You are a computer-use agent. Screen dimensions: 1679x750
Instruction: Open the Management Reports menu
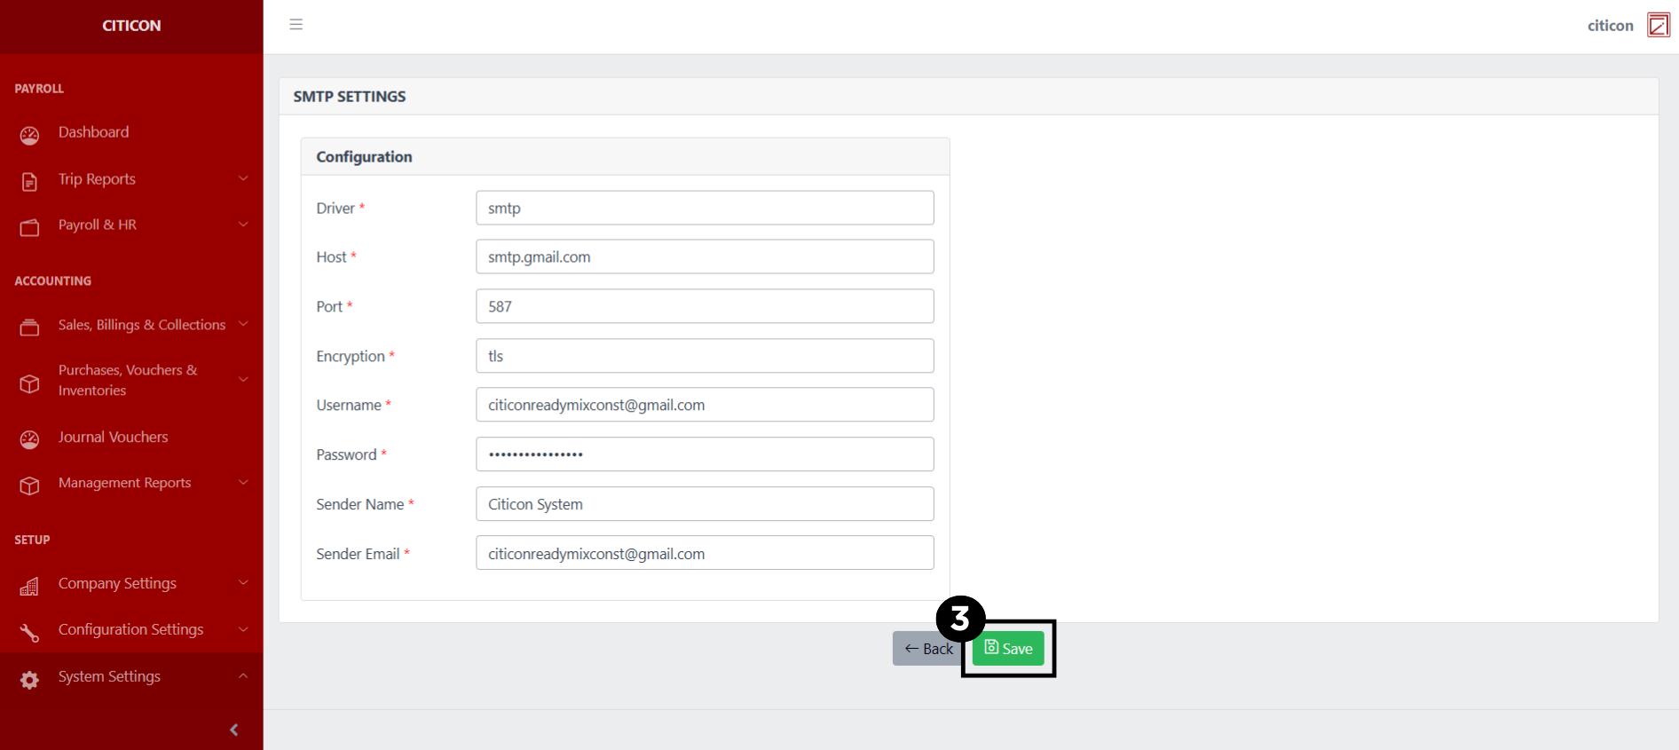point(131,483)
